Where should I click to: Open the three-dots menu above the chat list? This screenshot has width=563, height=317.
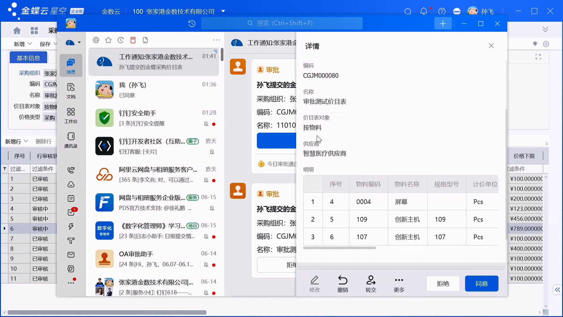pyautogui.click(x=216, y=40)
